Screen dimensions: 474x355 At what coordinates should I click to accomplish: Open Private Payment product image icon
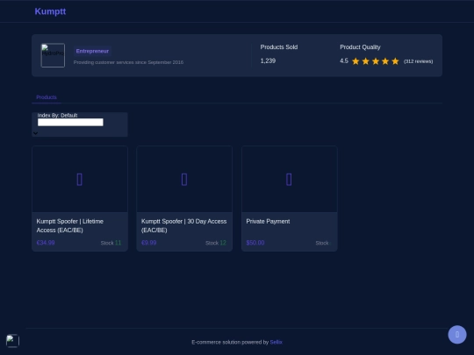289,180
